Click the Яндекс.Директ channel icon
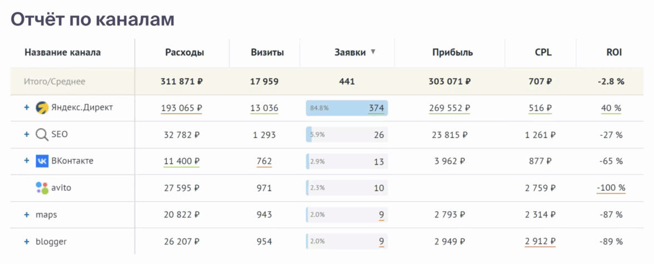The image size is (654, 264). (x=42, y=108)
